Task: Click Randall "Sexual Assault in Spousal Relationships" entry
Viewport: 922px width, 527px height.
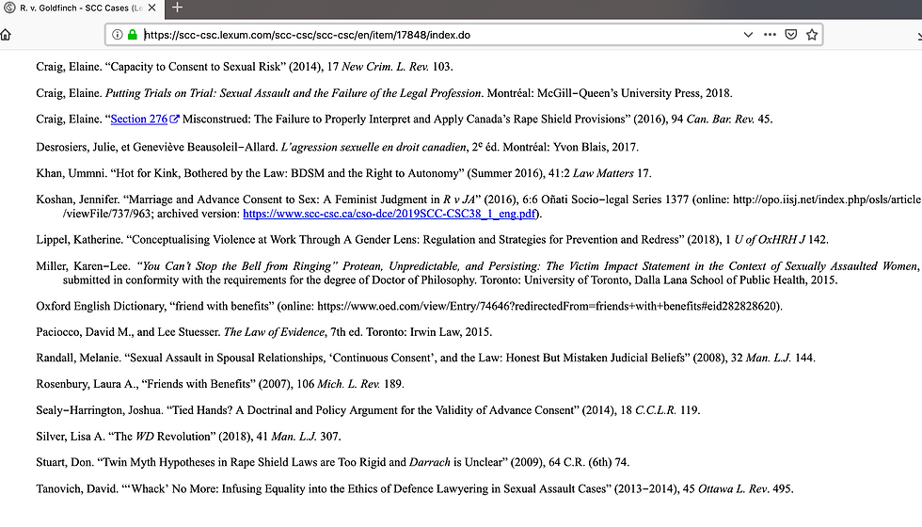Action: 425,358
